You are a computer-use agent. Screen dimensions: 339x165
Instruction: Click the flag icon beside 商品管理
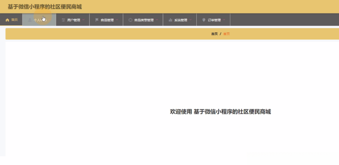pos(97,20)
